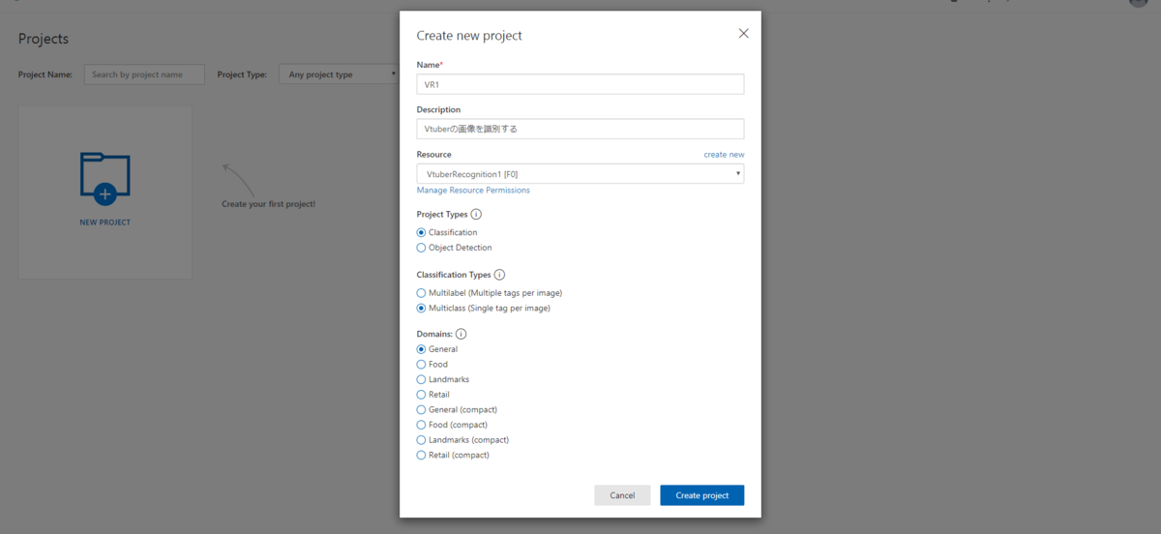
Task: Select the Object Detection project type
Action: (421, 248)
